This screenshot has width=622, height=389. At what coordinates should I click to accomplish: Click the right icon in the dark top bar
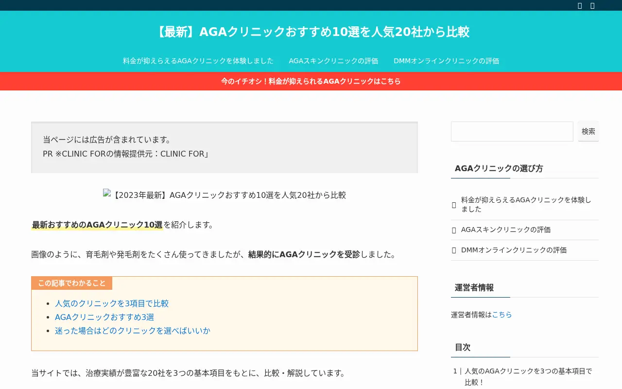click(592, 5)
